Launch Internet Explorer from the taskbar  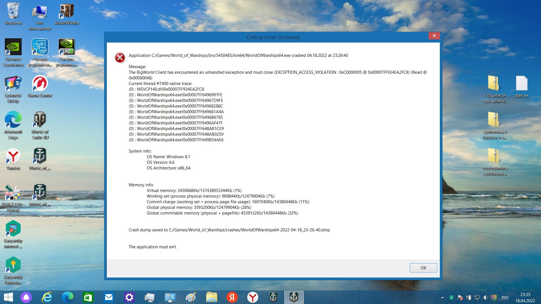47,297
